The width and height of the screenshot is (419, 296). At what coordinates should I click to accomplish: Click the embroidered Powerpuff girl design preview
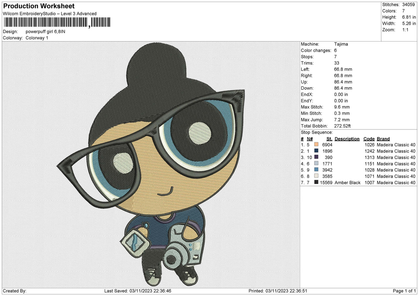tap(150, 164)
